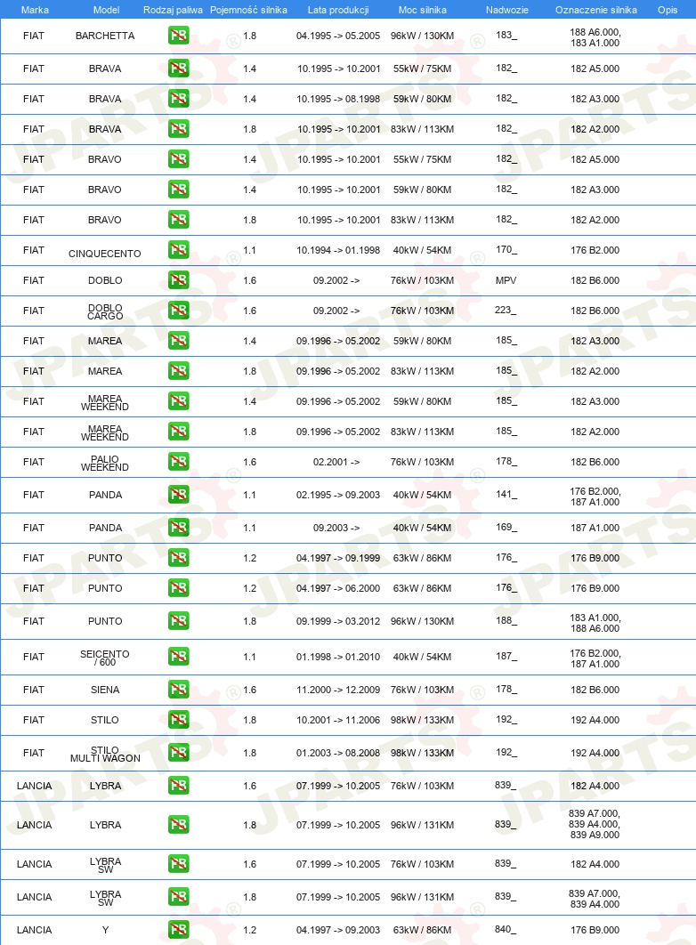Image resolution: width=696 pixels, height=945 pixels.
Task: Select the SEICENTO / 600 model cell
Action: point(105,658)
